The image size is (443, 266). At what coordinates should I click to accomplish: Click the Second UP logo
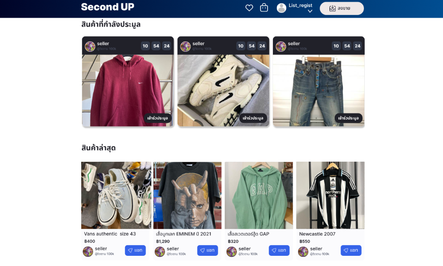click(x=108, y=7)
